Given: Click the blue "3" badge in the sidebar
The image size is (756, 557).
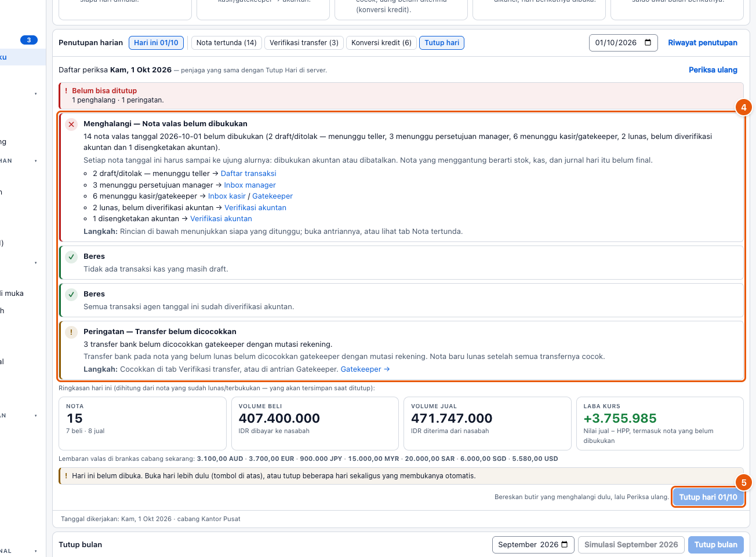Looking at the screenshot, I should tap(29, 40).
